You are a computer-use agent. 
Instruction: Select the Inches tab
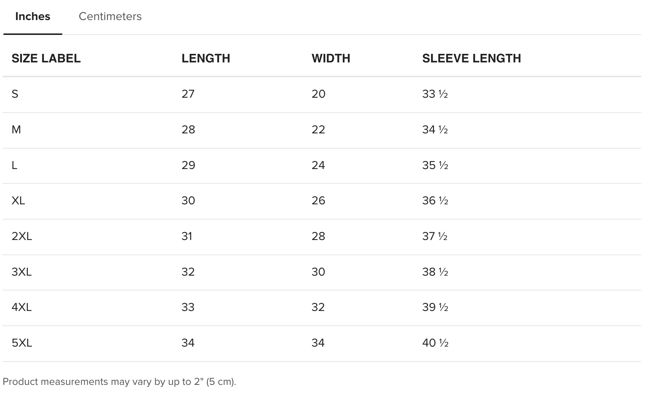[33, 16]
